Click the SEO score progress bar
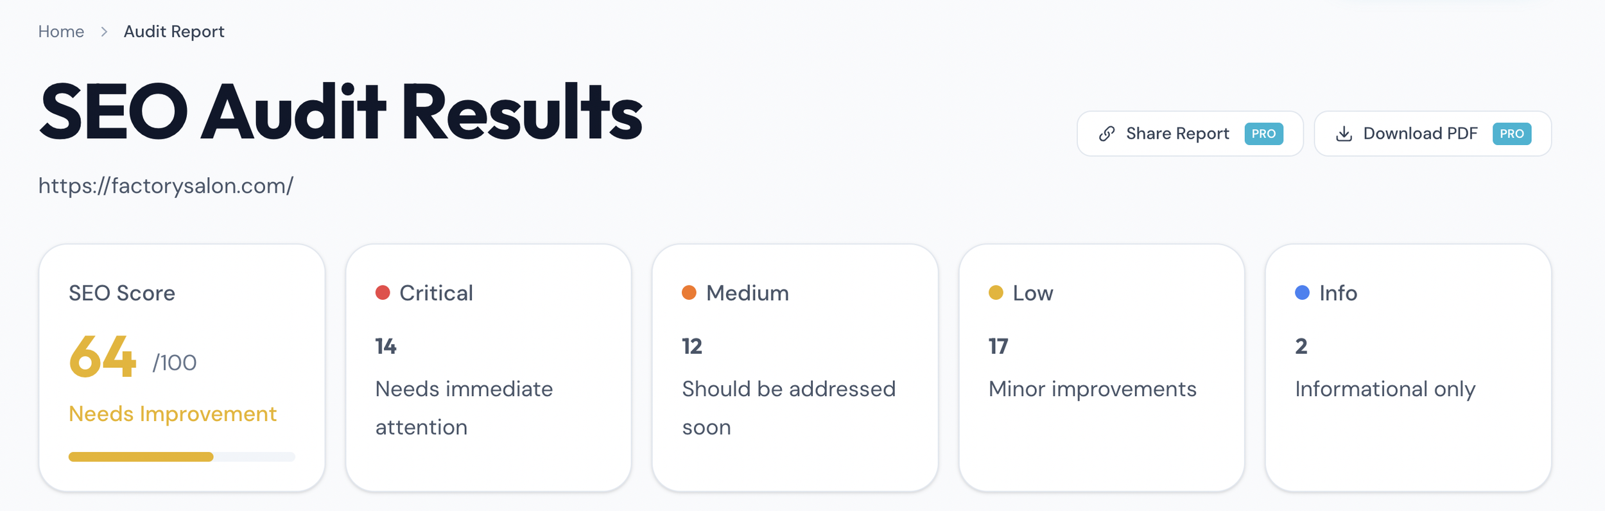 tap(182, 457)
